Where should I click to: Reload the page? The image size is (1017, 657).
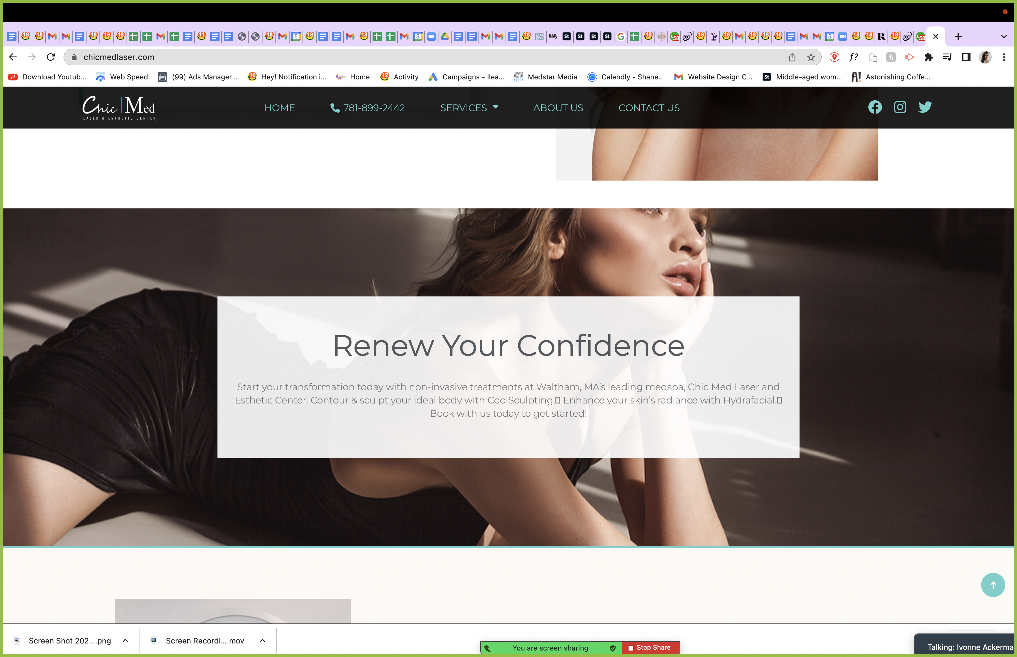[x=51, y=57]
